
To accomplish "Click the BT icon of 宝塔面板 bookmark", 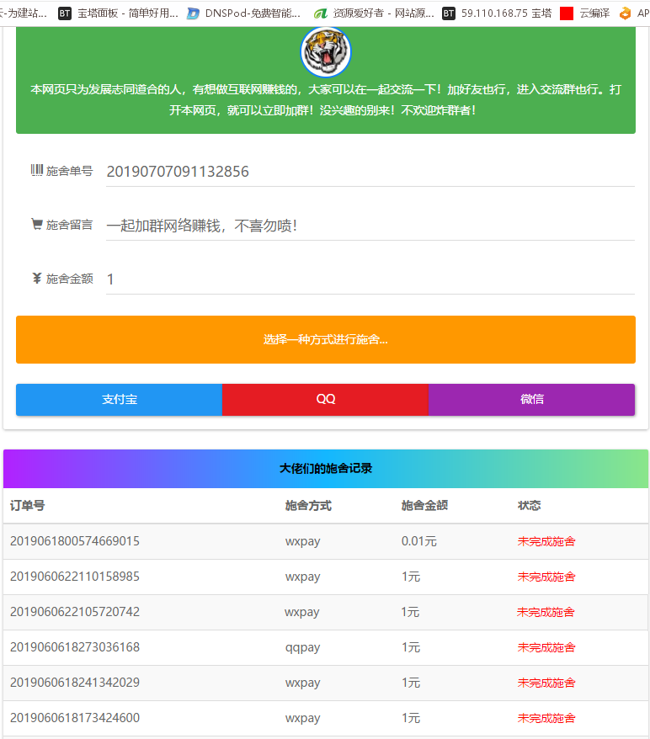I will tap(65, 13).
